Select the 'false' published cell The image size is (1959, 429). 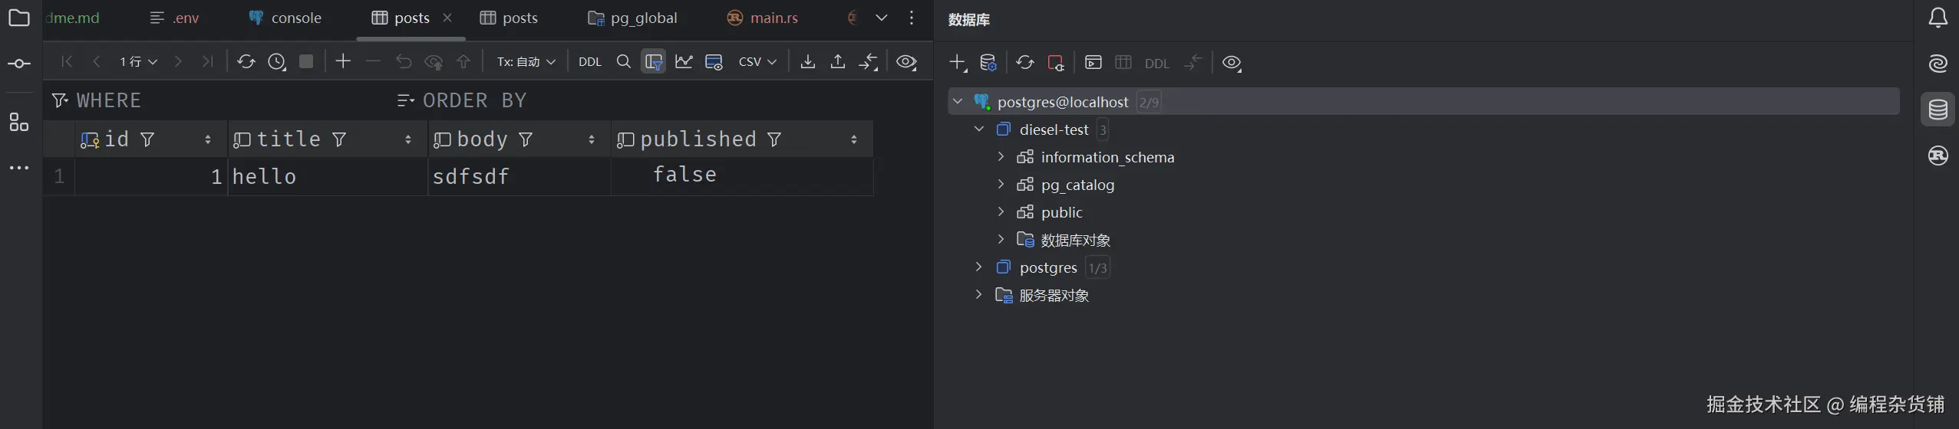coord(743,176)
